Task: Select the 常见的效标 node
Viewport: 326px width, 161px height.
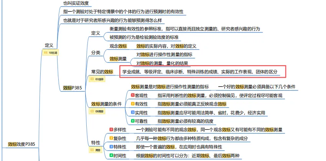Action: point(102,72)
